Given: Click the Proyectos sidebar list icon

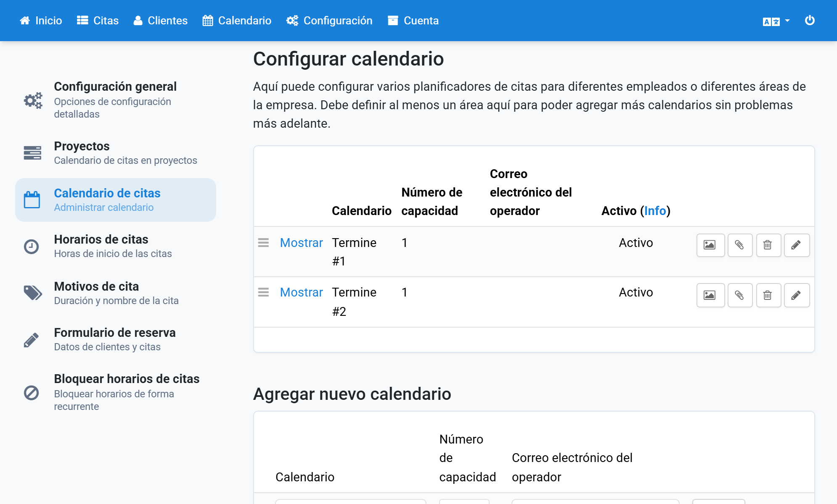Looking at the screenshot, I should [32, 153].
